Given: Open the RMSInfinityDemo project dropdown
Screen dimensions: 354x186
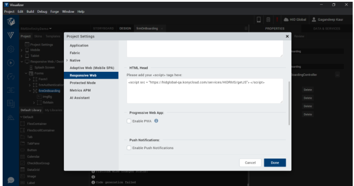Looking at the screenshot, I should 36,29.
